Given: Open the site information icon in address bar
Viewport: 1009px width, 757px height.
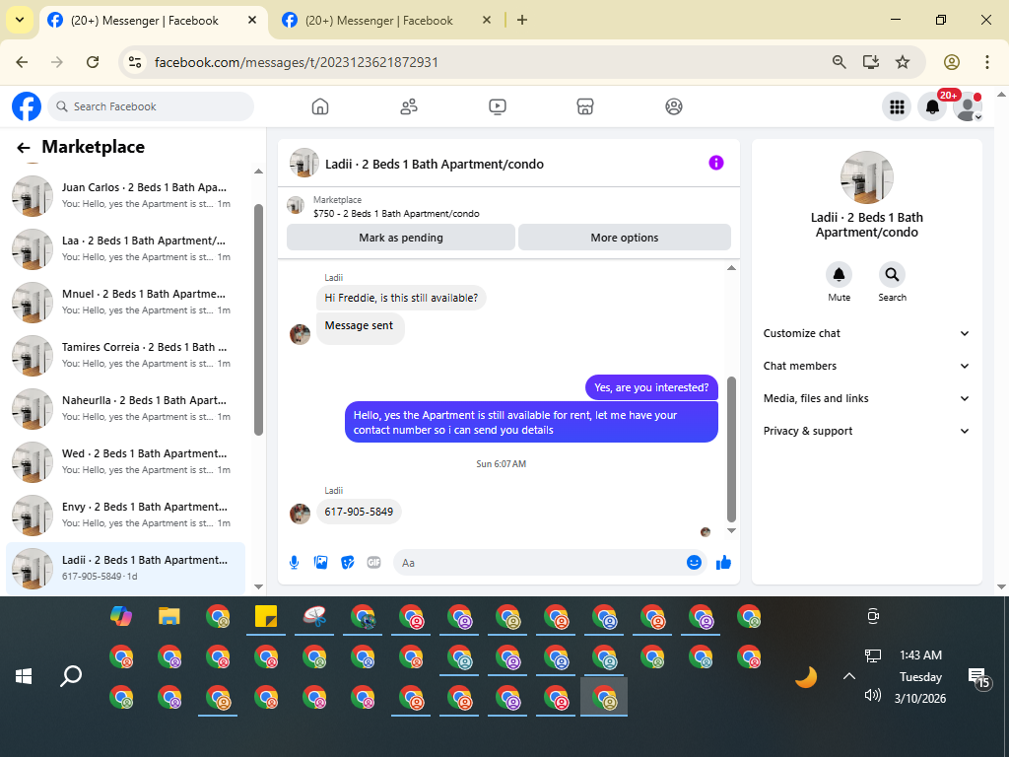Looking at the screenshot, I should pyautogui.click(x=134, y=62).
